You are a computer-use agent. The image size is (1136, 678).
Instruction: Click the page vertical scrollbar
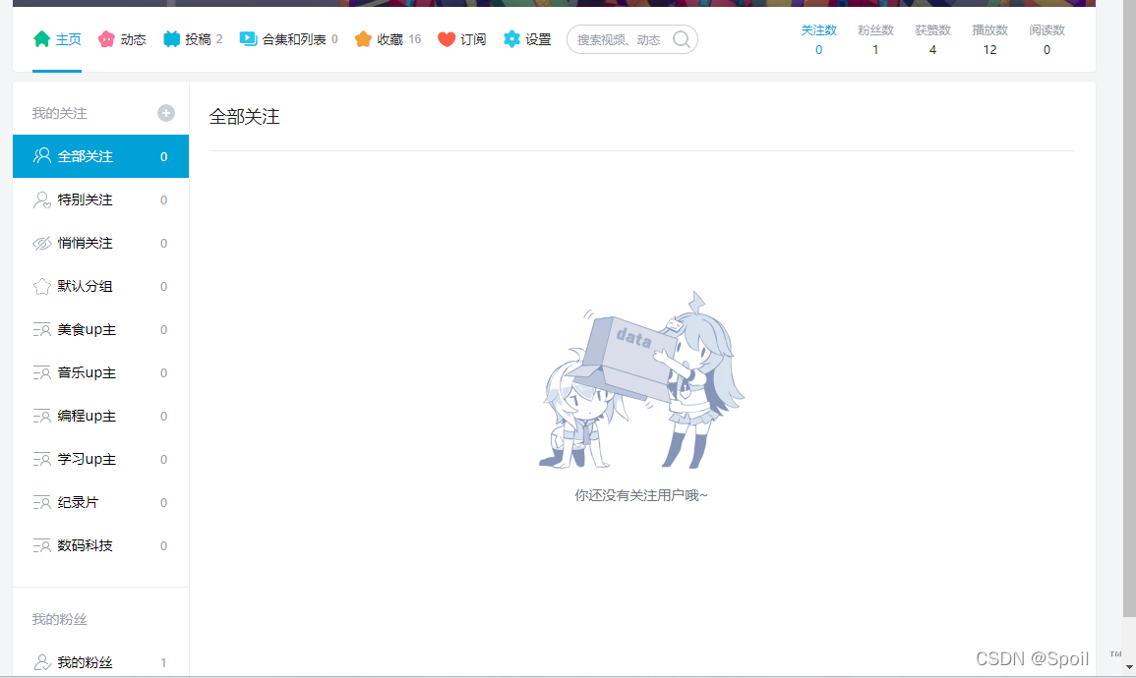coord(1129,308)
